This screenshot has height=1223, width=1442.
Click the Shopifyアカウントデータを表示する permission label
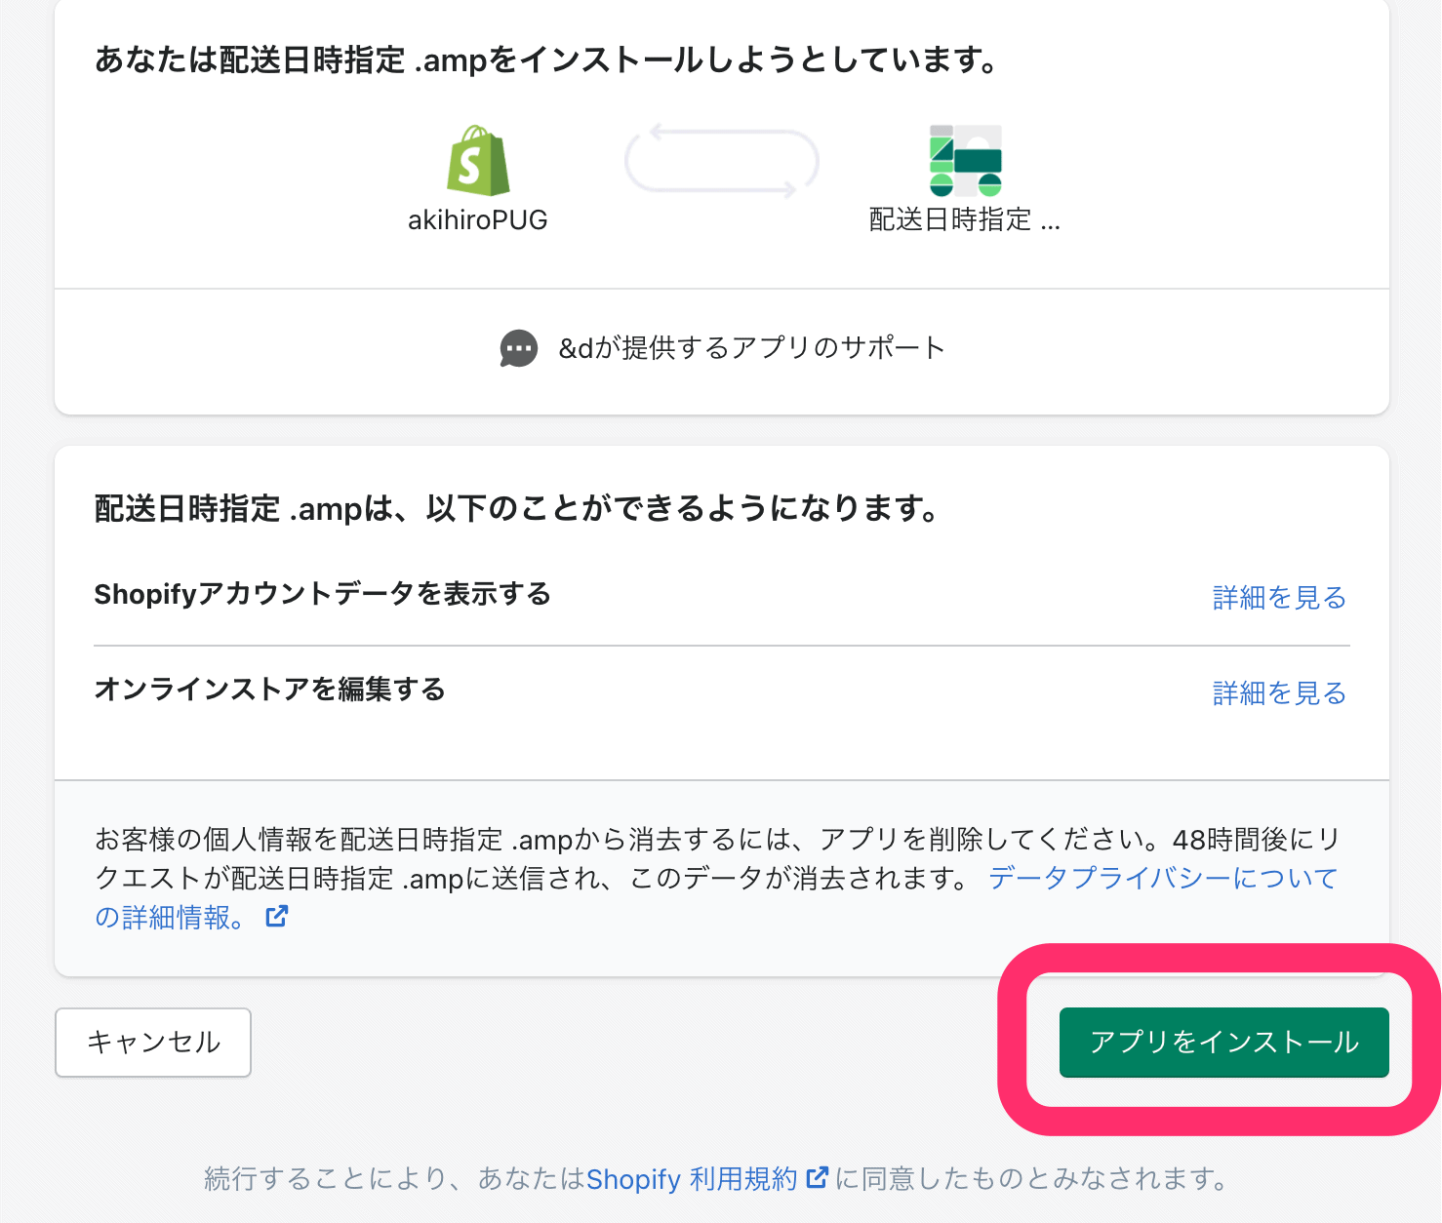322,594
